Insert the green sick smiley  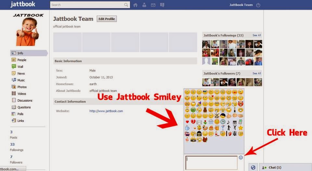click(x=193, y=110)
